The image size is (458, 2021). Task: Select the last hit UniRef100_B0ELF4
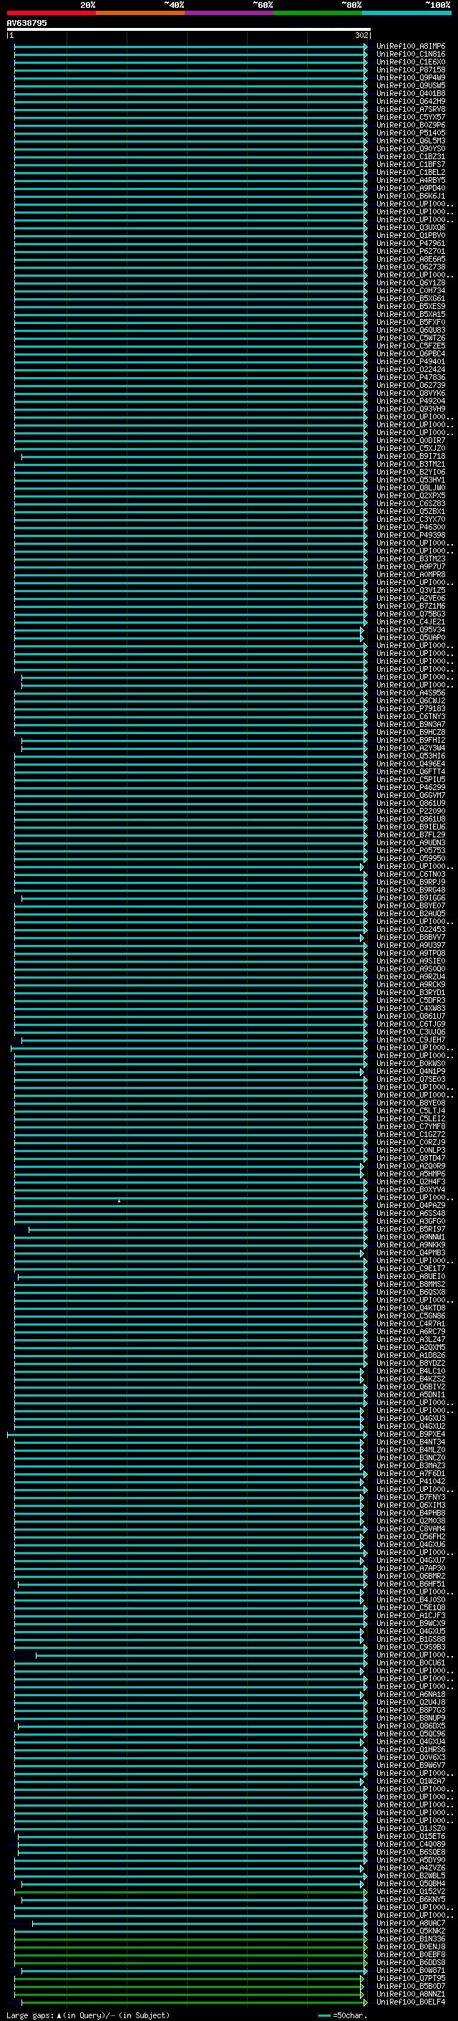pyautogui.click(x=411, y=2002)
